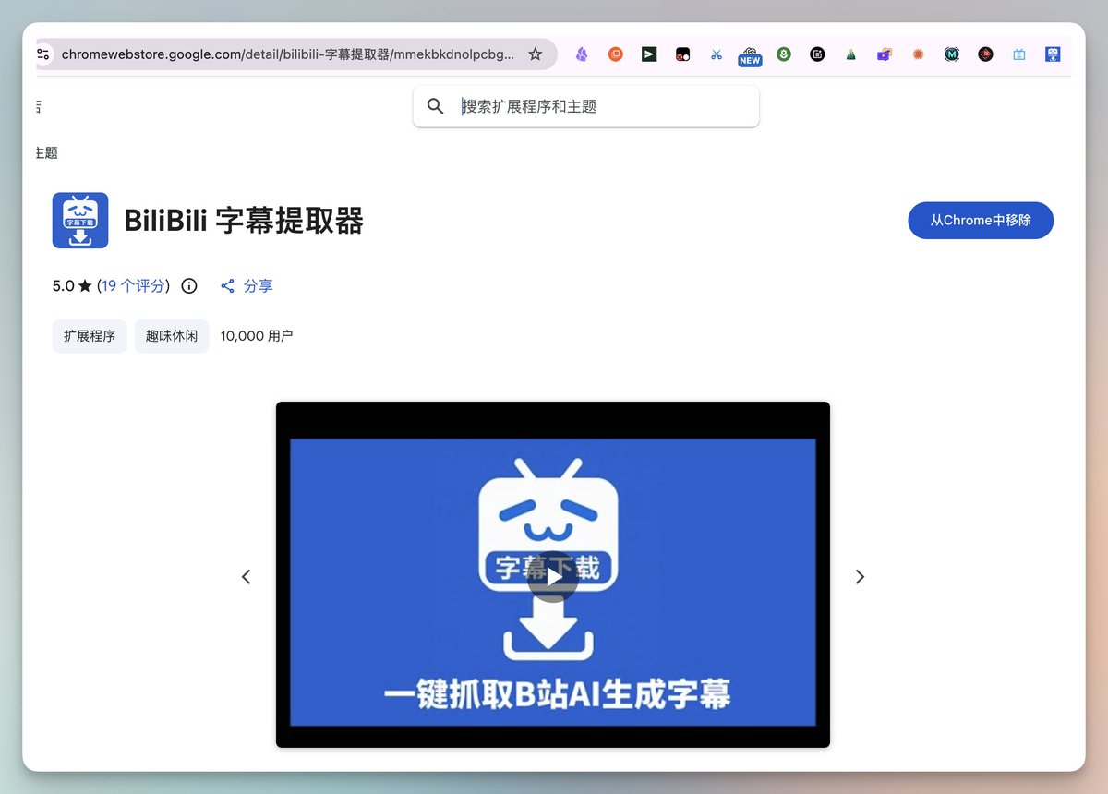This screenshot has height=794, width=1108.
Task: Click the 5.0 rating value
Action: point(63,286)
